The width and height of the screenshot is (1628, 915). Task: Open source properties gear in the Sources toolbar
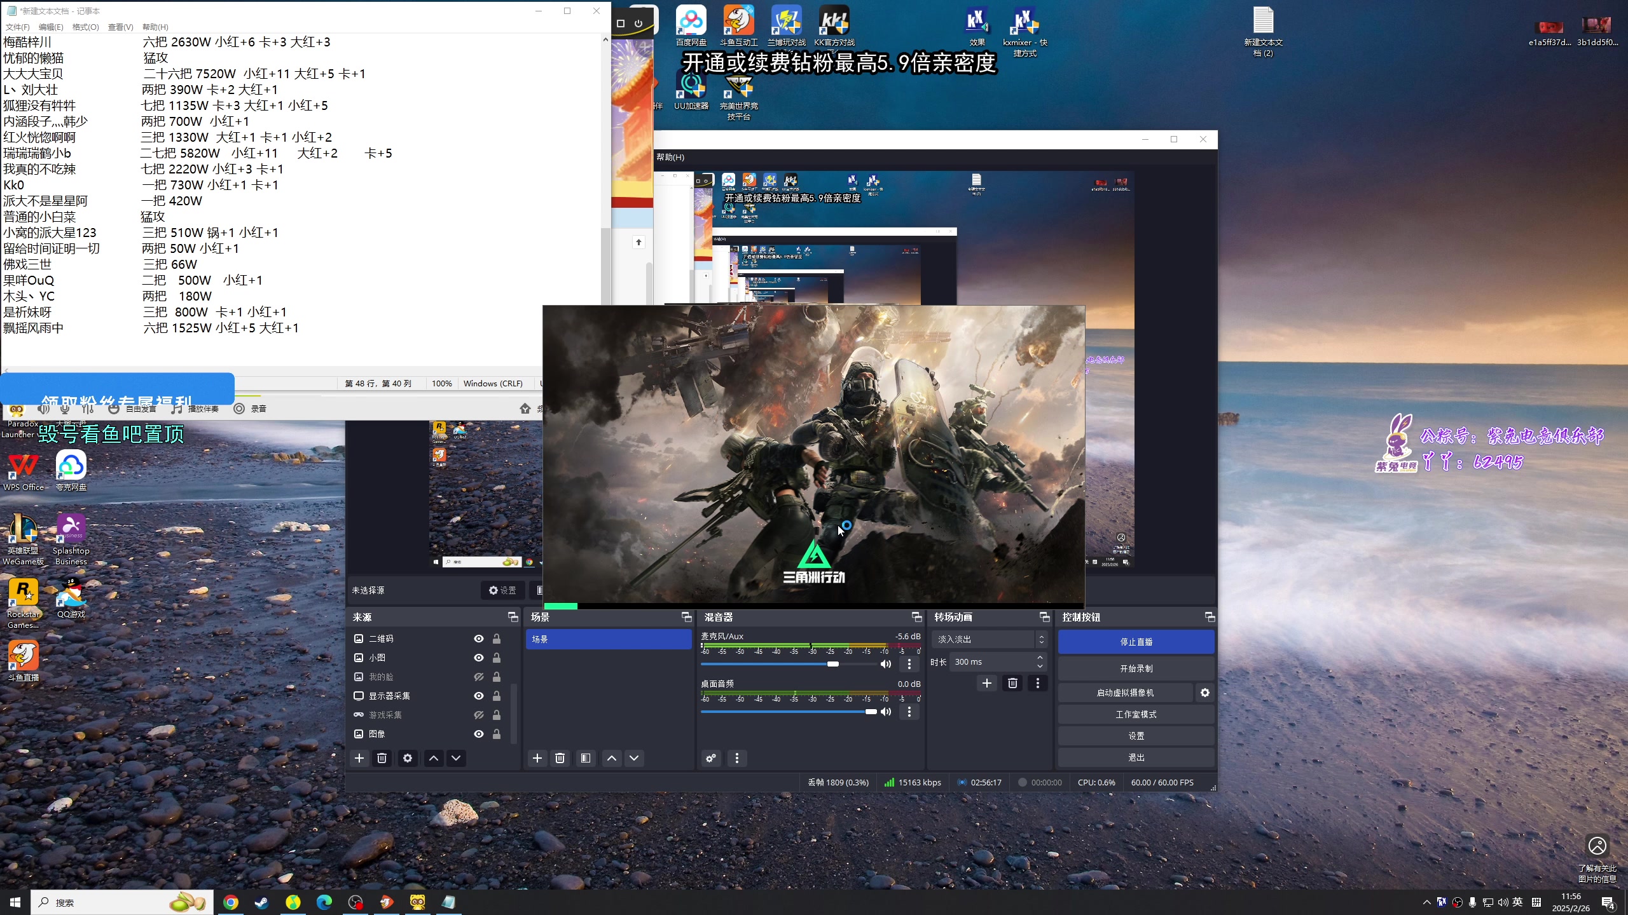[x=408, y=758]
